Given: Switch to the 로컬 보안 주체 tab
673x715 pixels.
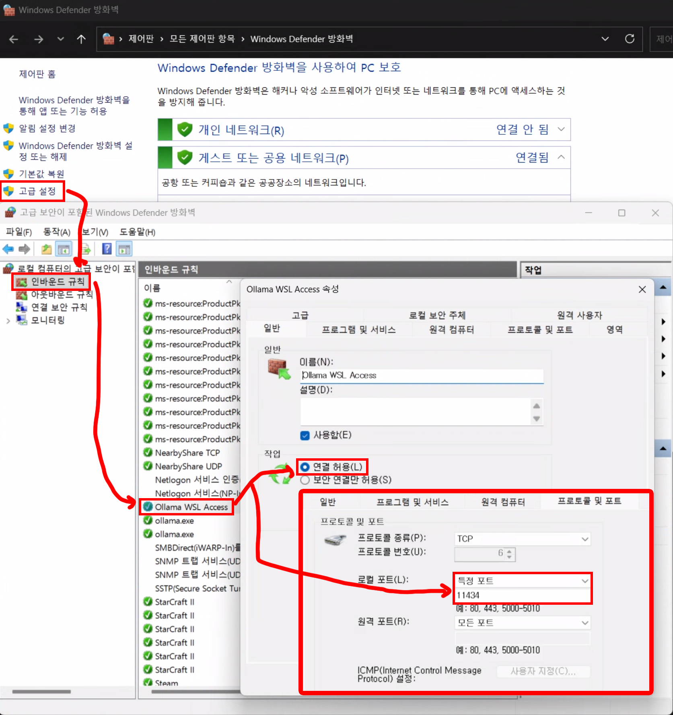Looking at the screenshot, I should (x=437, y=315).
